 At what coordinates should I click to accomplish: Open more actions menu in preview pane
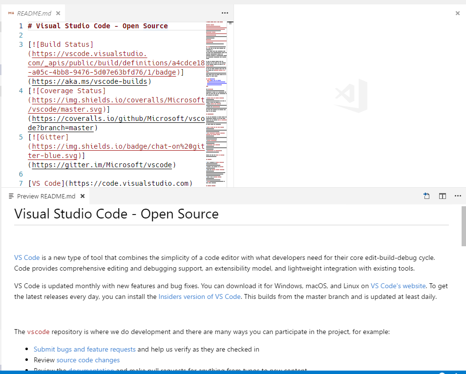[x=458, y=196]
